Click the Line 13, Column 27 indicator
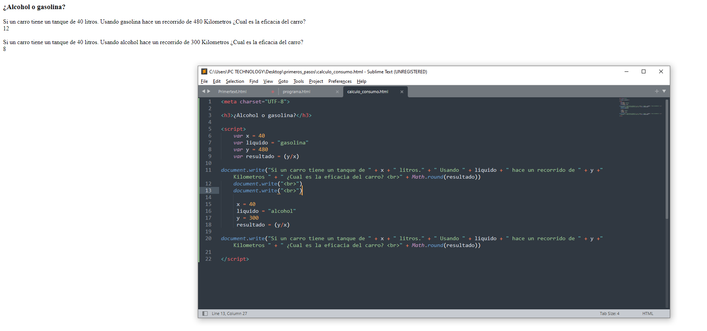The height and width of the screenshot is (331, 707). (229, 314)
